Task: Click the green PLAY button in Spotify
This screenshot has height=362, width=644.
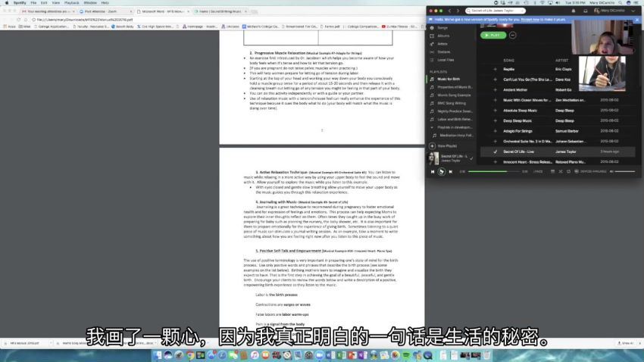Action: [x=493, y=36]
